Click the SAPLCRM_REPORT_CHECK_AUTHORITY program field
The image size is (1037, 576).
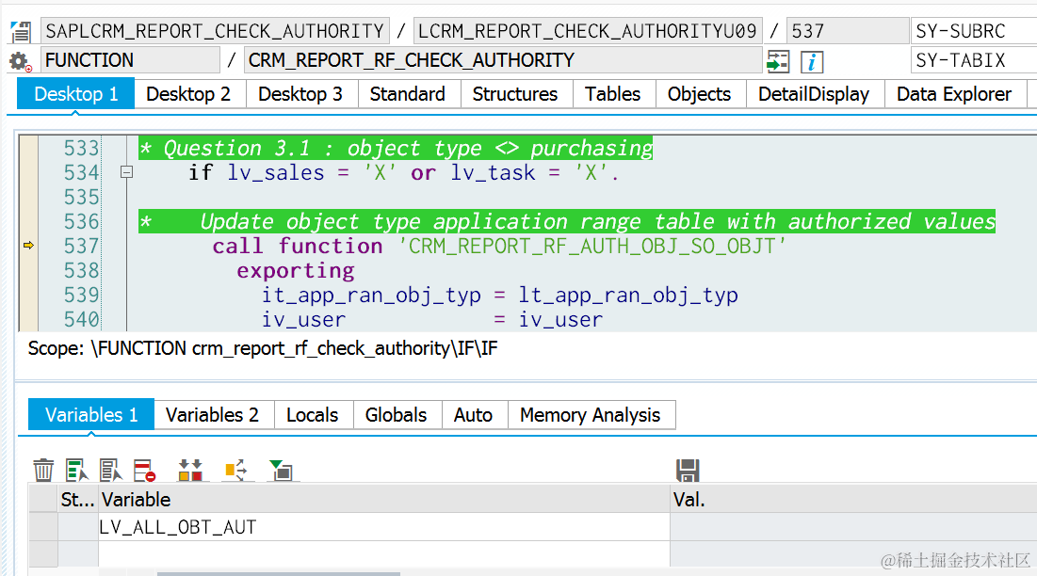click(x=215, y=31)
